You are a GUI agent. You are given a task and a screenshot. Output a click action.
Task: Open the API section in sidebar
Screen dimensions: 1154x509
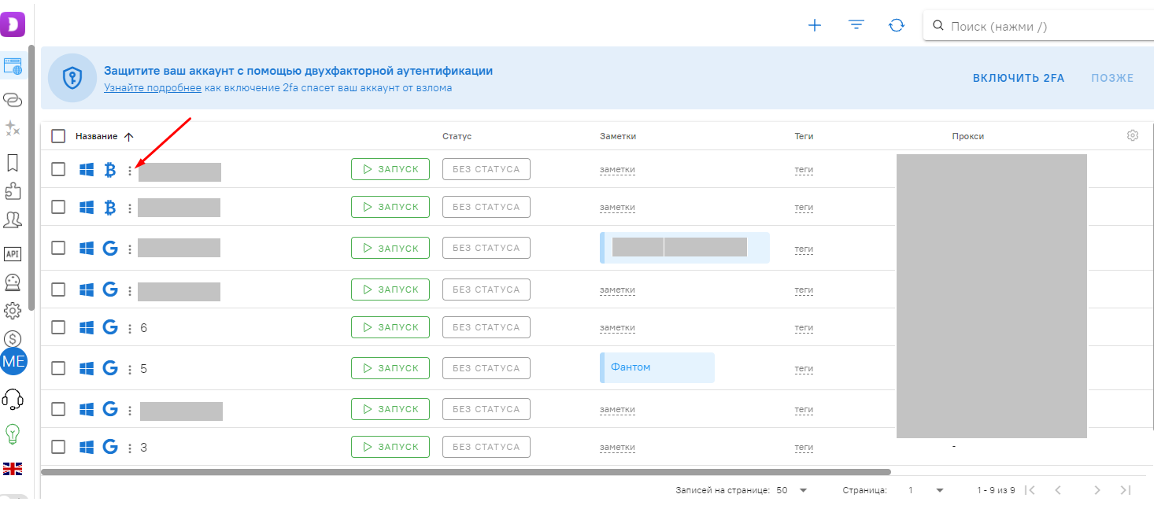[13, 253]
